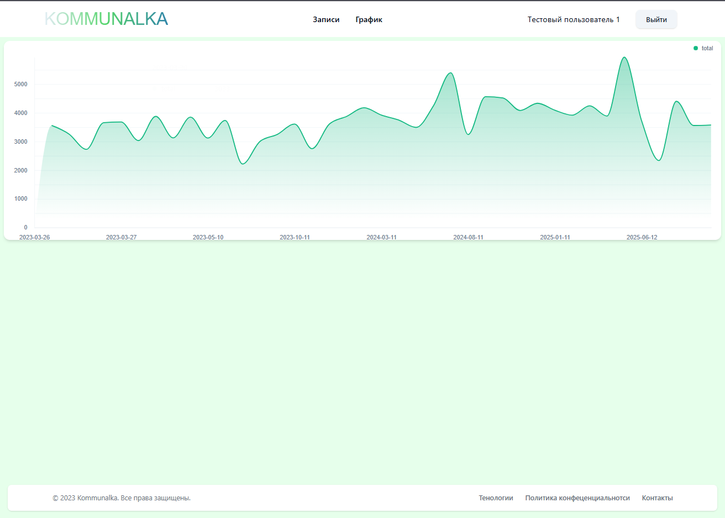Select the 2023-05-10 axis date label
This screenshot has width=725, height=518.
click(208, 237)
